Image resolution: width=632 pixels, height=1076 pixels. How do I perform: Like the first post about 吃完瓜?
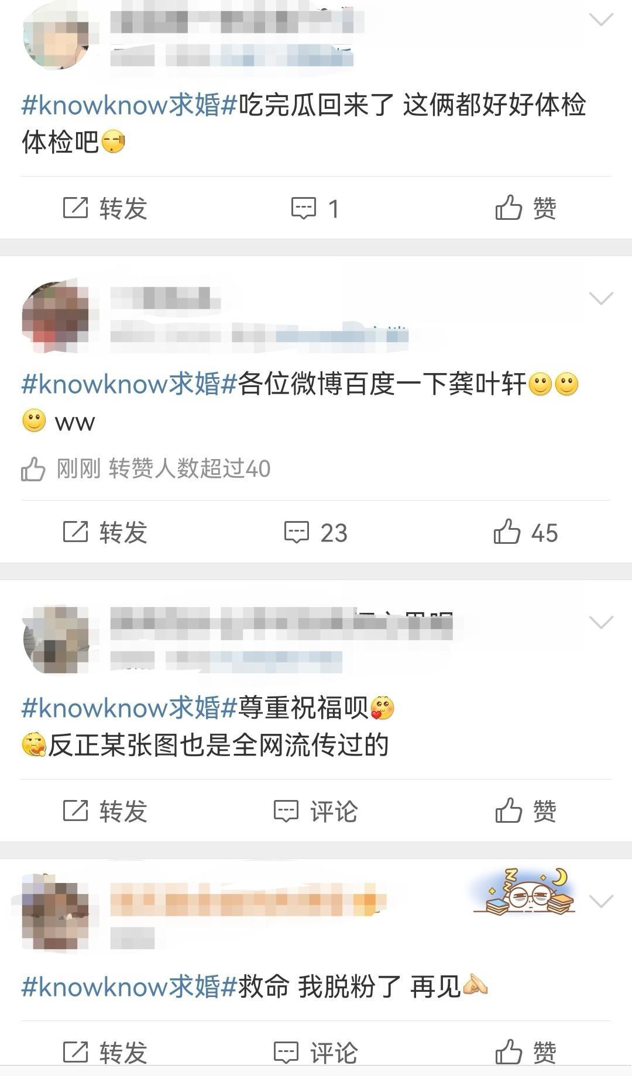pos(525,208)
